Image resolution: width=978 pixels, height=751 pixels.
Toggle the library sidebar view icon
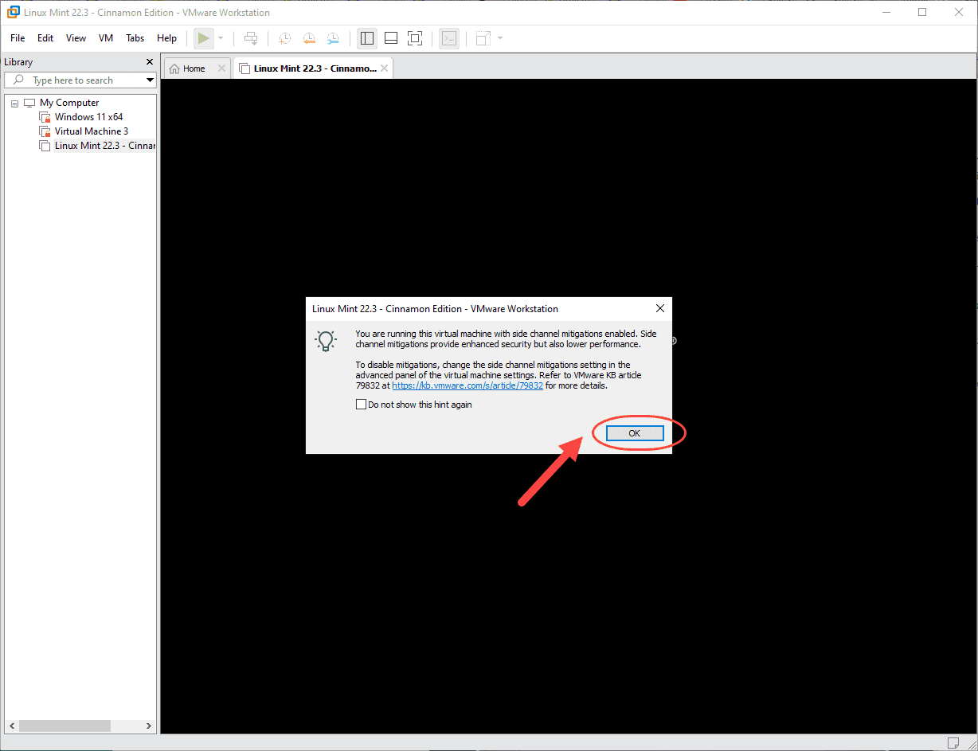pyautogui.click(x=367, y=38)
